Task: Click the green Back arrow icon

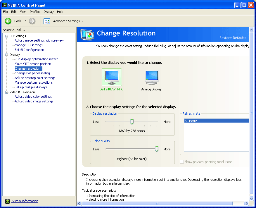Action: [8, 21]
